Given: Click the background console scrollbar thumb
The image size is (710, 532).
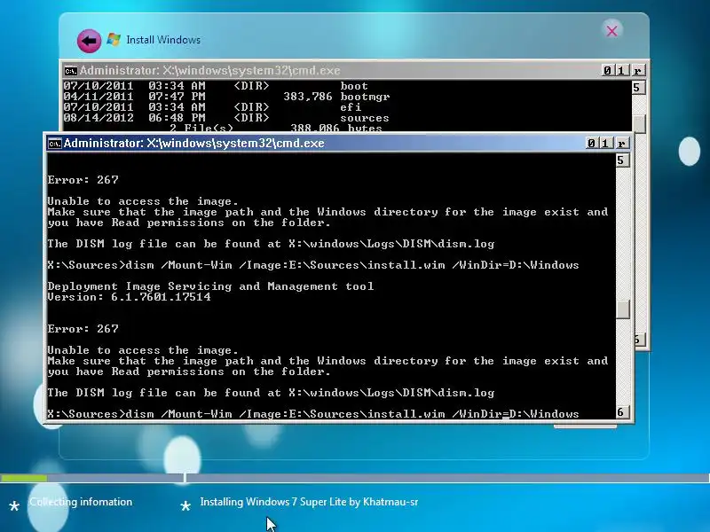Looking at the screenshot, I should point(639,123).
